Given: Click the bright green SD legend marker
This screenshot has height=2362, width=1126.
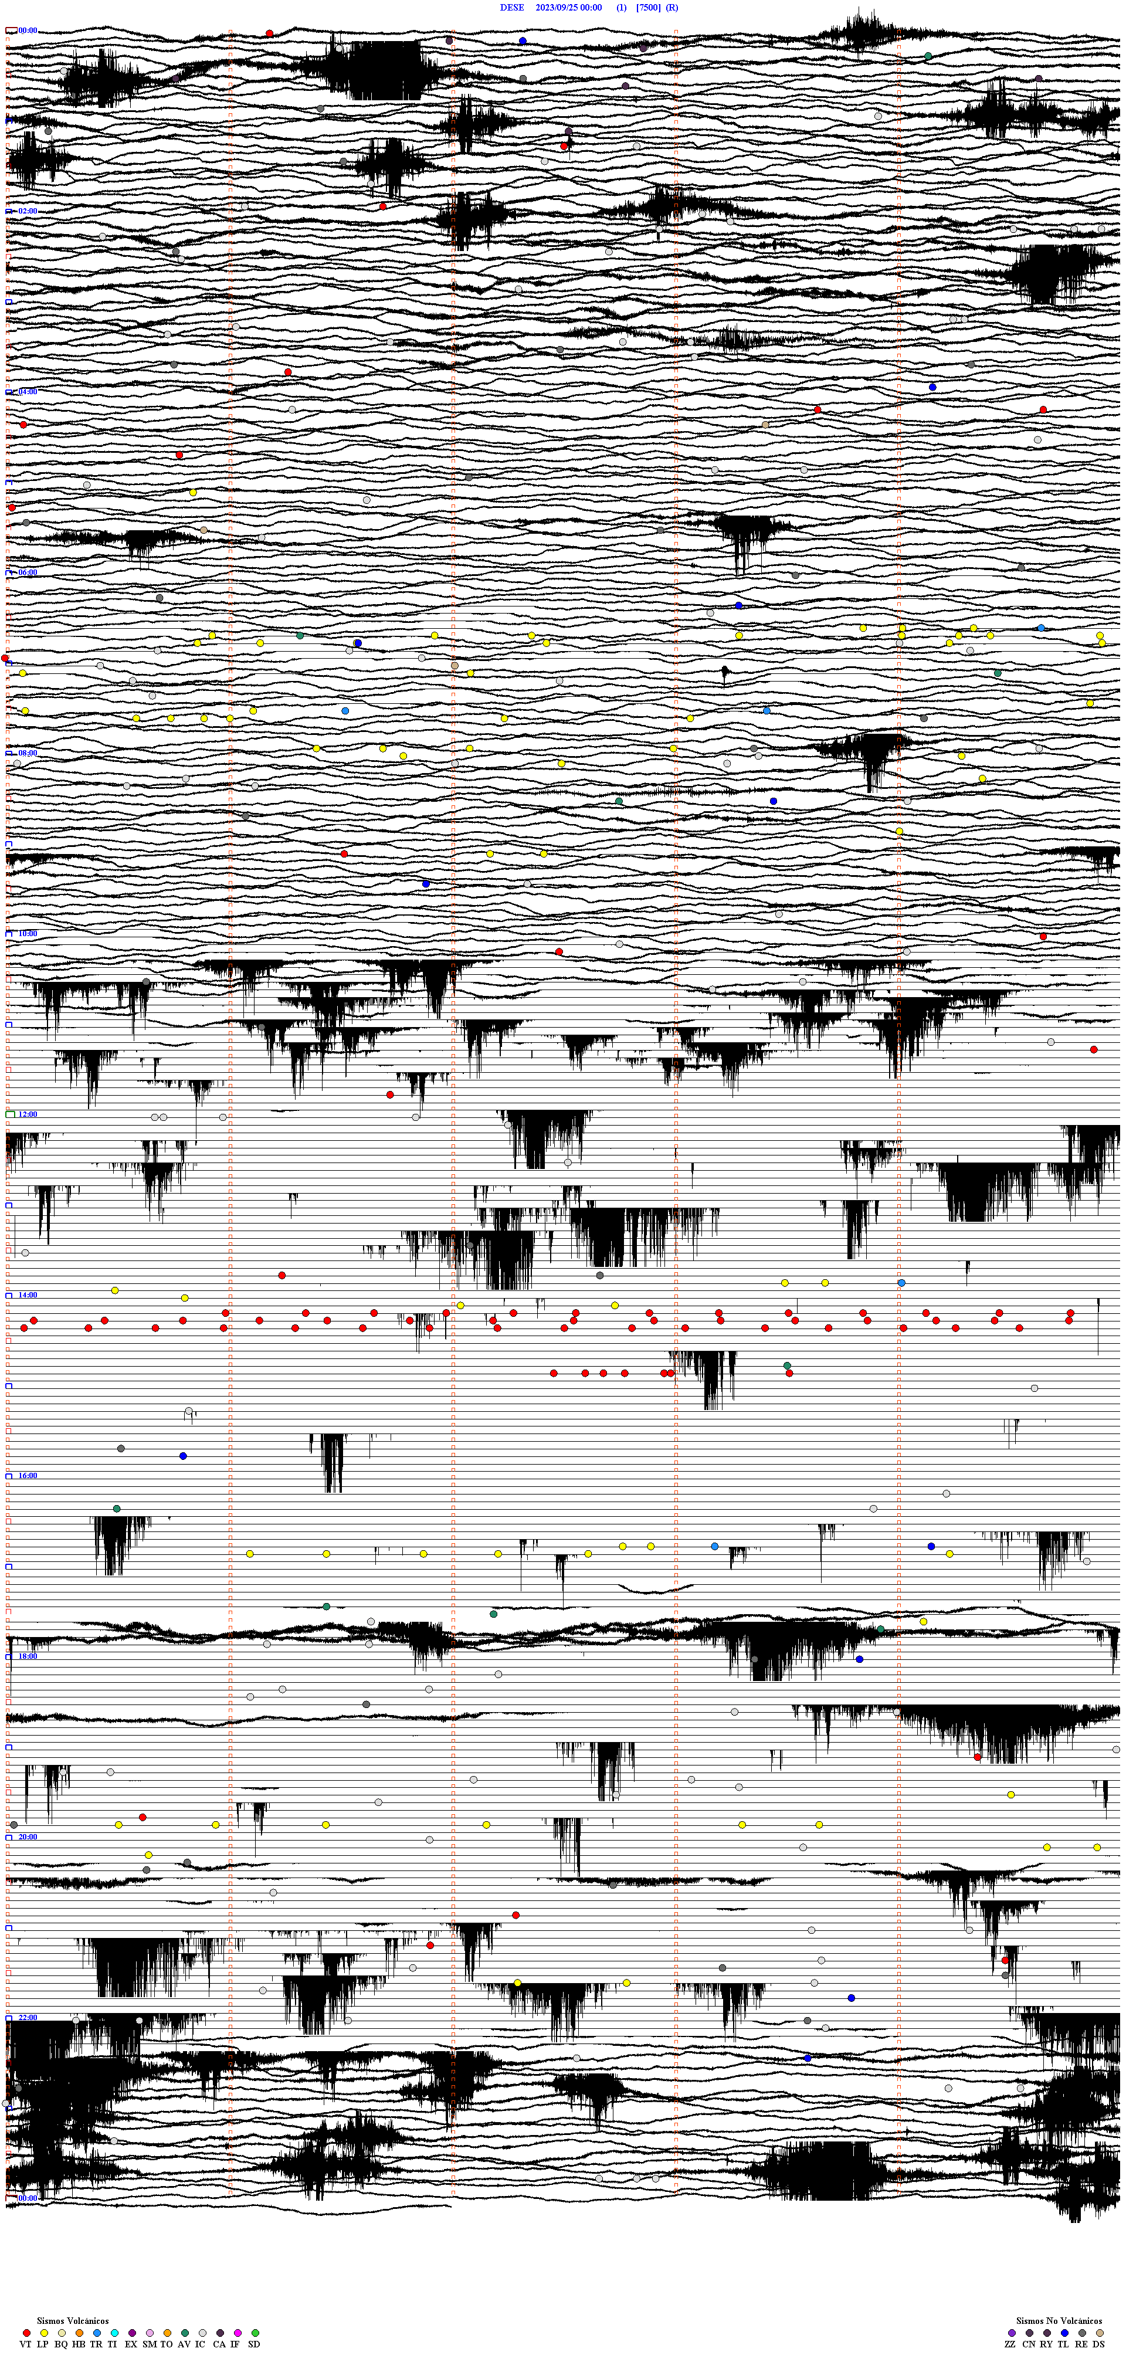Looking at the screenshot, I should coord(256,2333).
